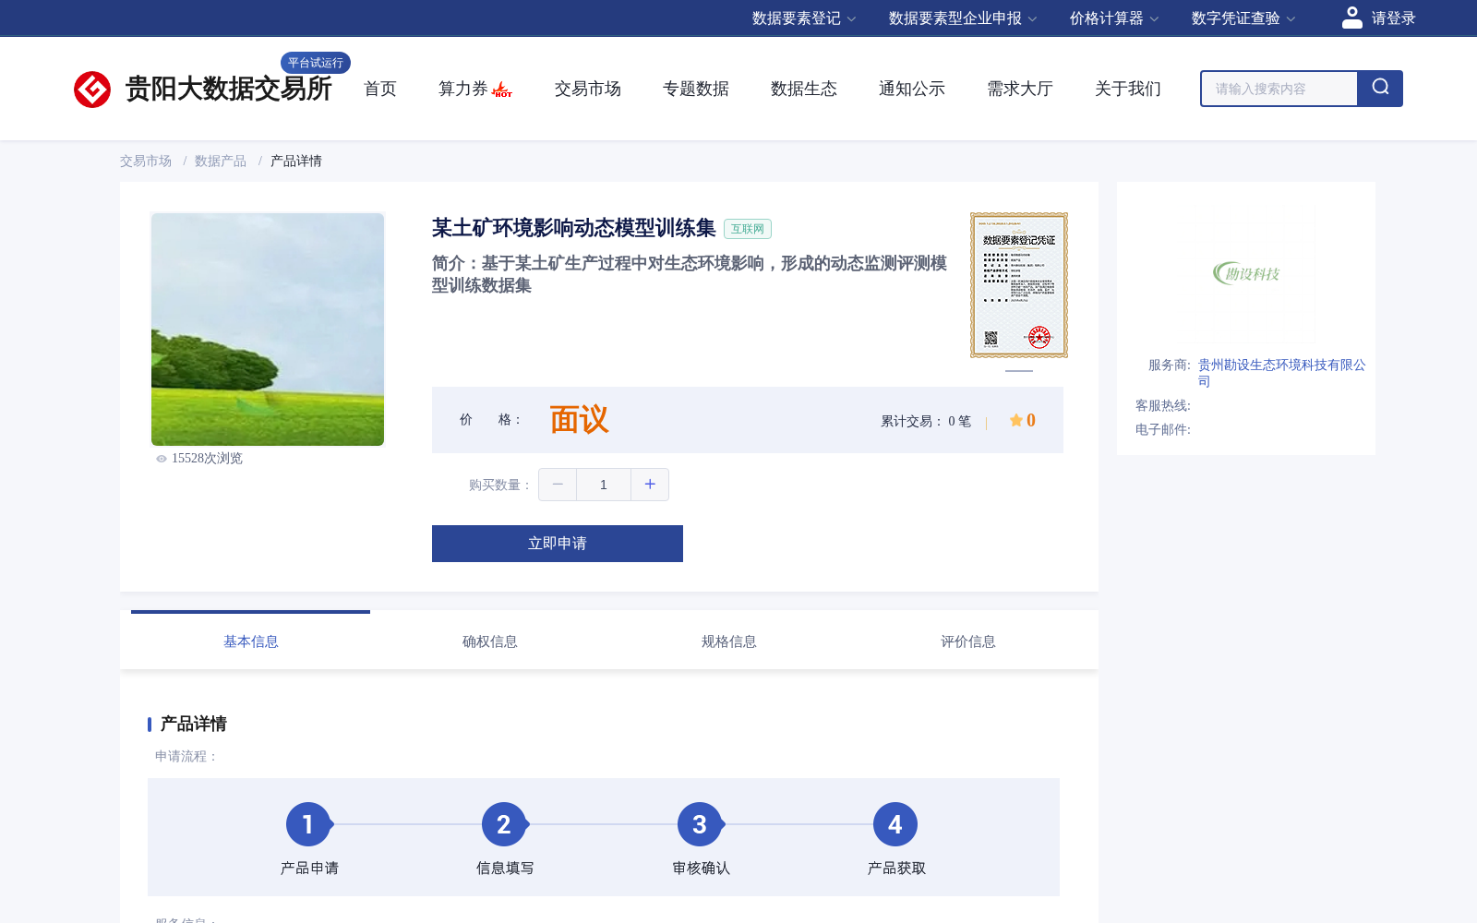Go to 交易市场 breadcrumb
Viewport: 1477px width, 923px height.
pyautogui.click(x=146, y=162)
